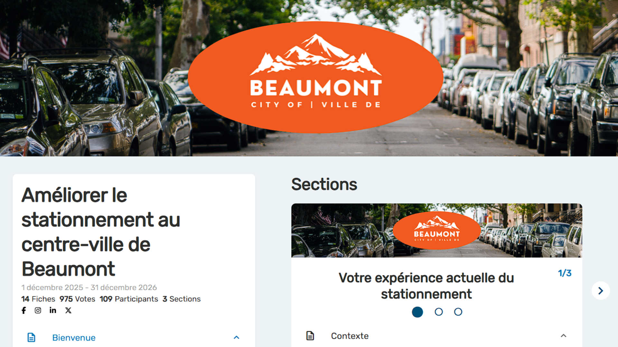Screen dimensions: 618x347
Task: Click the right arrow chevron on screen edge
Action: click(601, 291)
